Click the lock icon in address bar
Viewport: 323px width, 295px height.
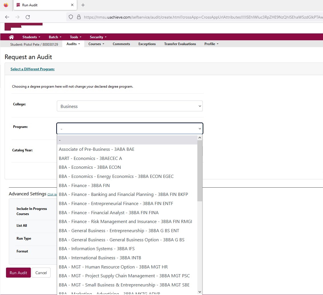click(x=79, y=17)
